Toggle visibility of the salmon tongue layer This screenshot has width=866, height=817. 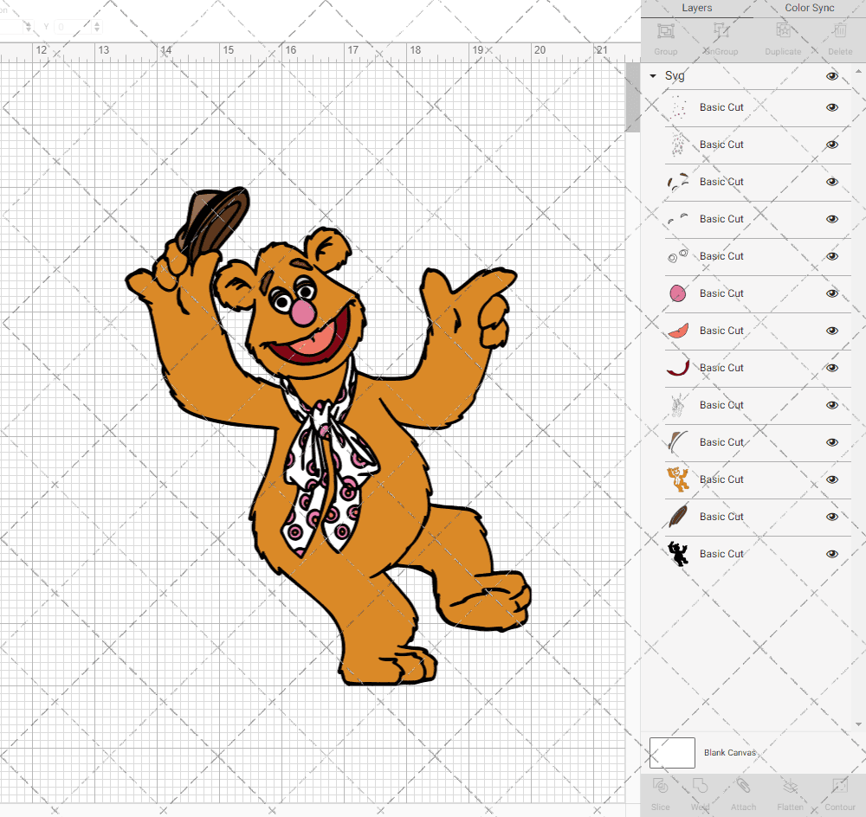832,331
